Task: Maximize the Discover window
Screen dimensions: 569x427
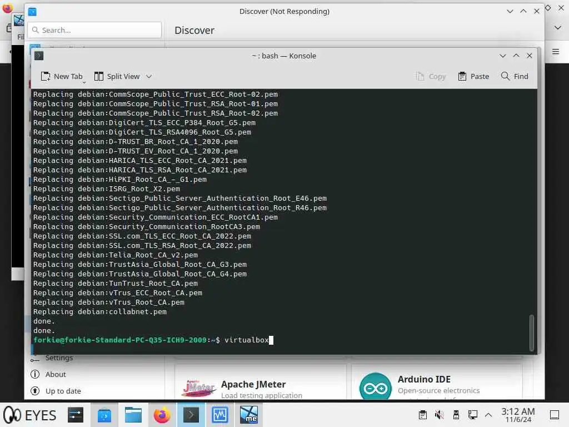Action: (x=523, y=11)
